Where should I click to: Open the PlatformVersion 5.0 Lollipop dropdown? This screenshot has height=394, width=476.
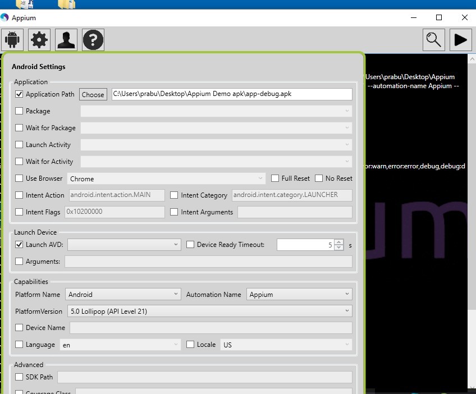tap(210, 311)
